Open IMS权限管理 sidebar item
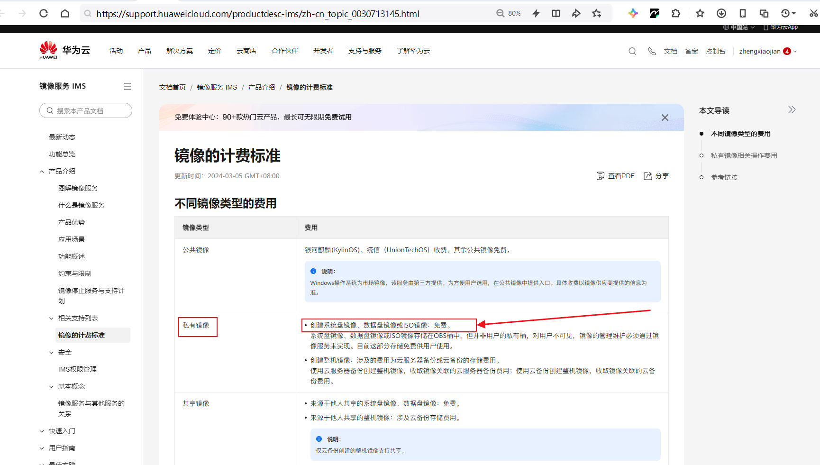 [77, 370]
